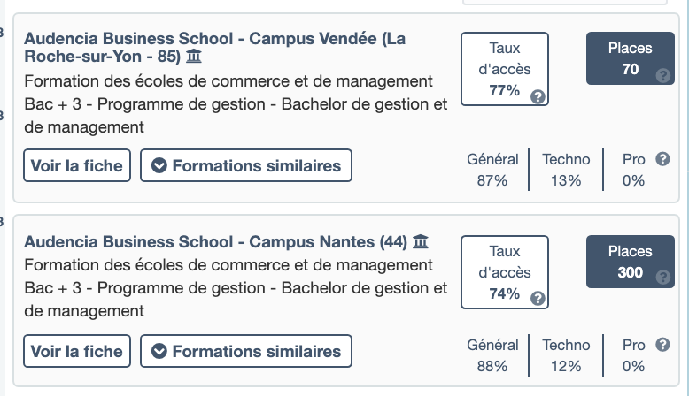Click help icon in Nantes Places badge
The height and width of the screenshot is (396, 689).
[662, 278]
